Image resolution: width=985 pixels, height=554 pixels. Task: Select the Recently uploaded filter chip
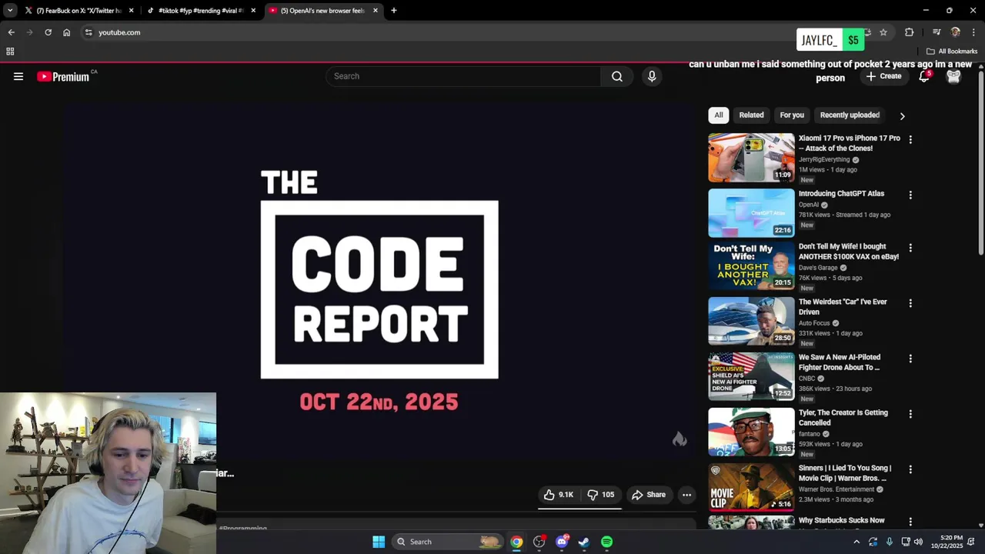pyautogui.click(x=850, y=115)
